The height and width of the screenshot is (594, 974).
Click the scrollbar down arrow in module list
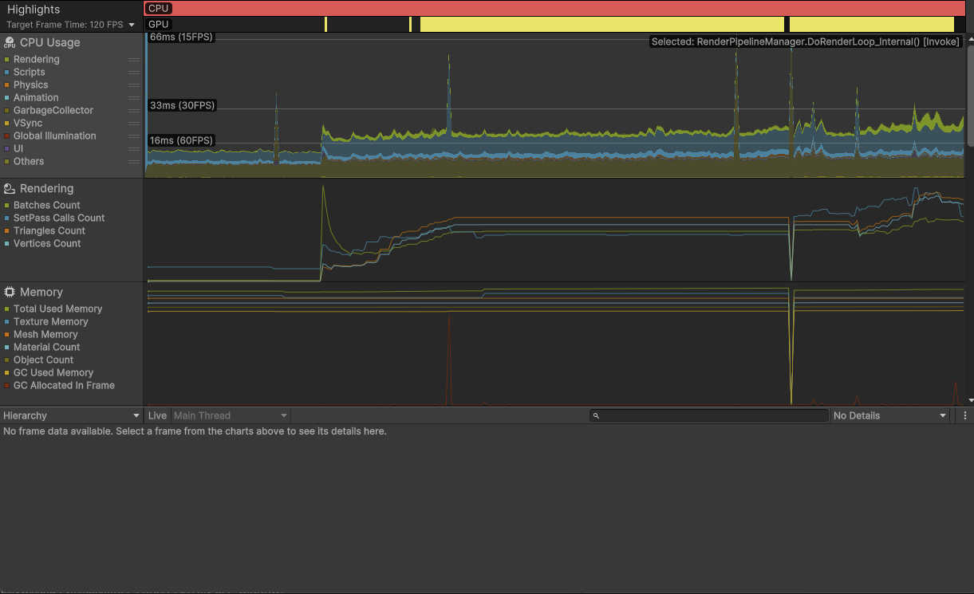click(970, 400)
